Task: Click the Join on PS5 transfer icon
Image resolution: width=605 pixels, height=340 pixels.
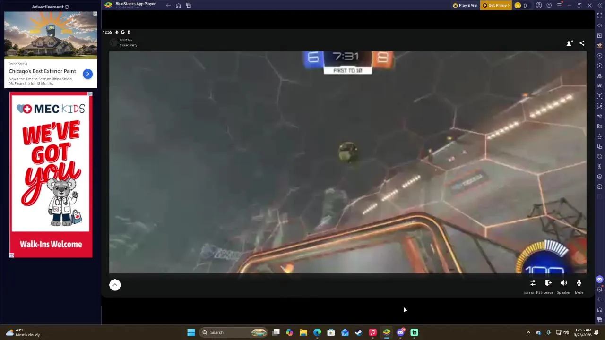Action: pyautogui.click(x=533, y=283)
